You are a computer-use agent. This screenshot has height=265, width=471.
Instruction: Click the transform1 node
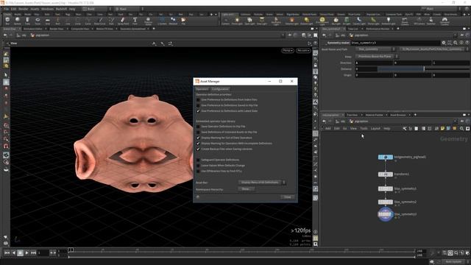click(x=386, y=174)
